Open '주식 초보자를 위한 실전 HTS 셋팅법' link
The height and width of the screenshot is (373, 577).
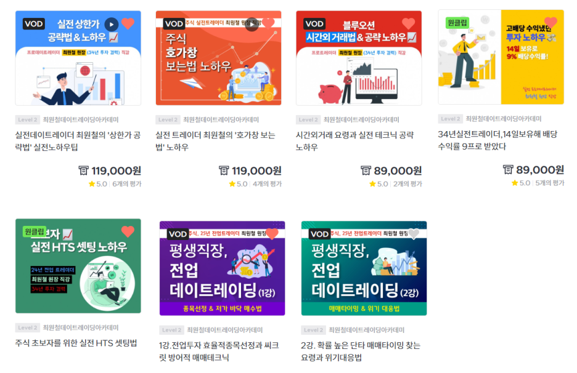pyautogui.click(x=76, y=343)
